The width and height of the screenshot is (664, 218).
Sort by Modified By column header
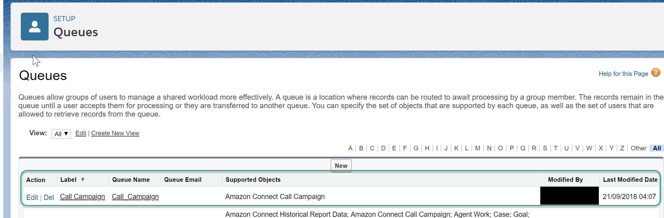565,180
